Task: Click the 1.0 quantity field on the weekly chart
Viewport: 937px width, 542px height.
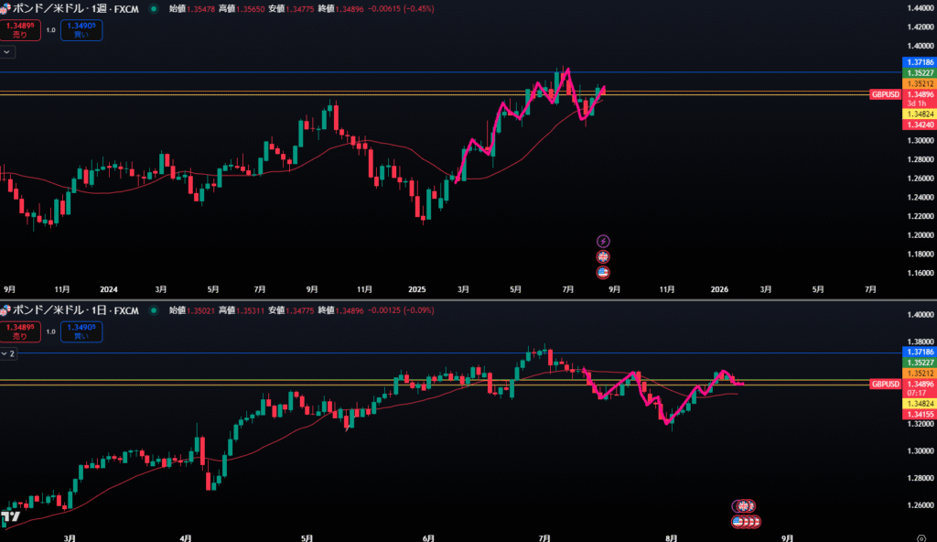Action: (x=51, y=30)
